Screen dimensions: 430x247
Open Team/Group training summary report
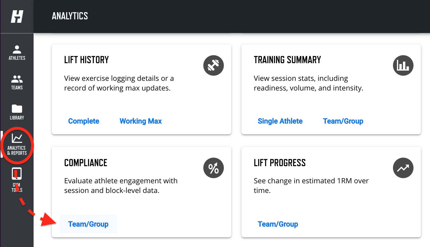(x=343, y=121)
